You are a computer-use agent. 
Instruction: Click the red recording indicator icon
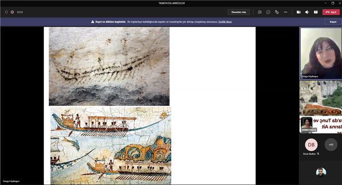click(x=12, y=12)
